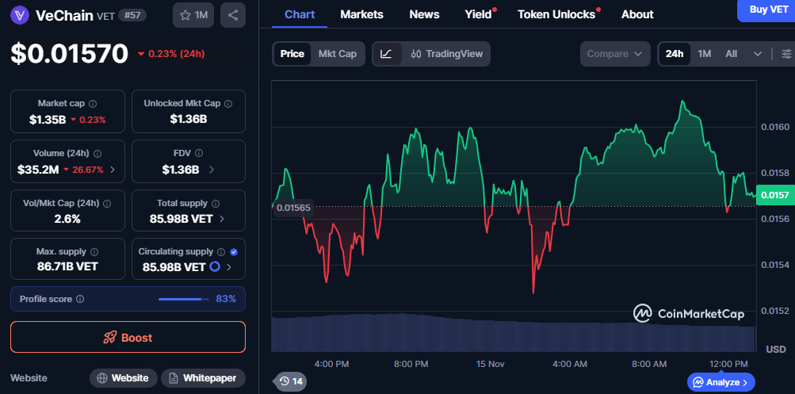This screenshot has height=394, width=795.
Task: Click the Market cap info icon
Action: tap(93, 103)
